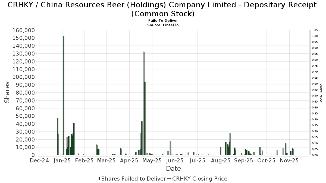Click the Fails-To-Deliver subtitle
This screenshot has width=326, height=183.
(163, 21)
